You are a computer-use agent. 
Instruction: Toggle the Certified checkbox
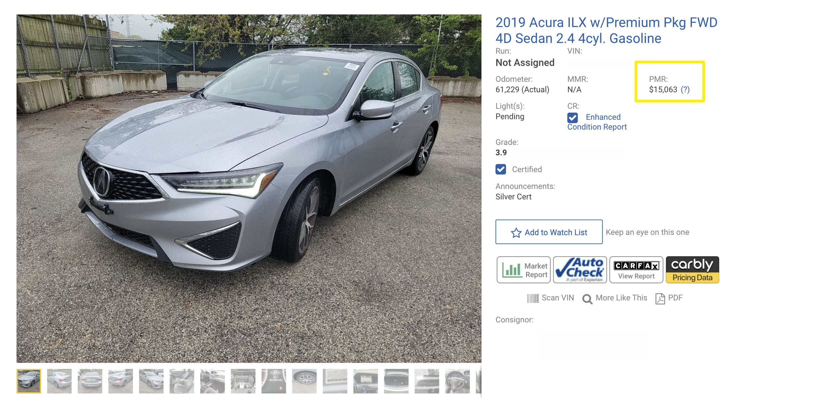pos(500,169)
